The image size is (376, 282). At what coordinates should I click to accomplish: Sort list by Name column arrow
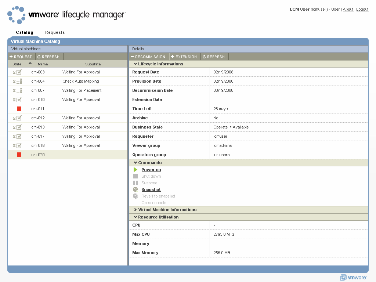[30, 64]
